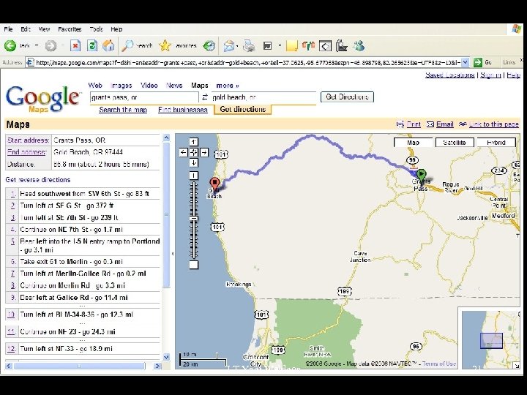The width and height of the screenshot is (527, 395).
Task: Go to Home page icon
Action: pyautogui.click(x=108, y=45)
